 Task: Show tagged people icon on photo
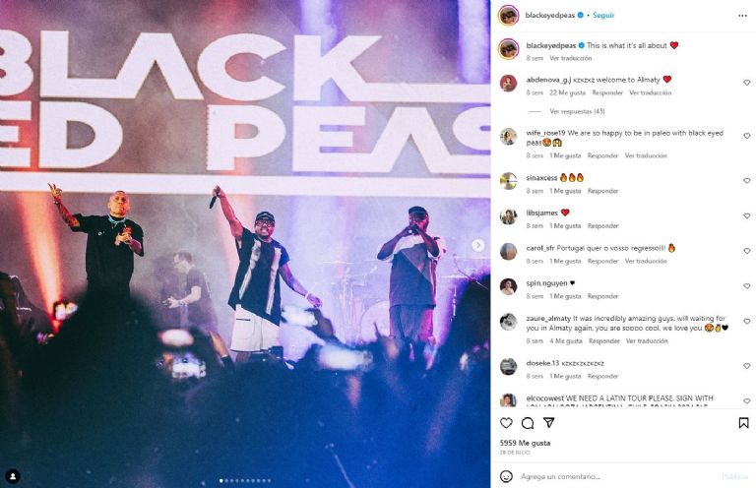13,476
